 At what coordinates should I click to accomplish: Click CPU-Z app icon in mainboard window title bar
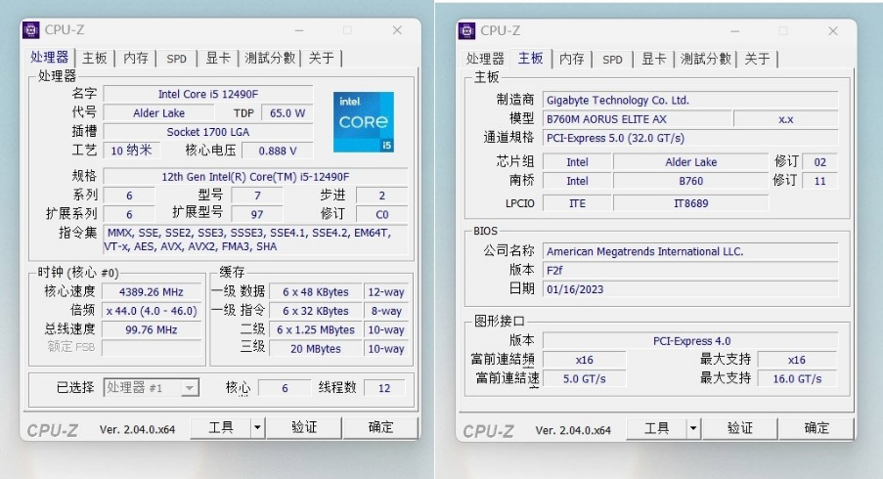pyautogui.click(x=467, y=30)
